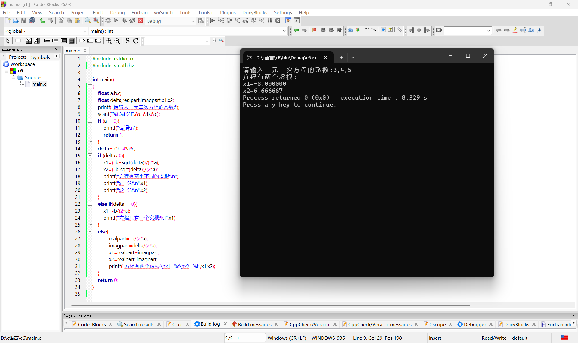The width and height of the screenshot is (578, 343).
Task: Click the Stop debugger icon
Action: click(278, 21)
